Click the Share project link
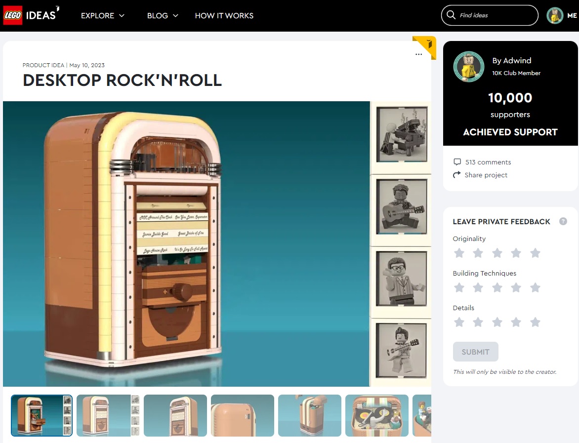The width and height of the screenshot is (579, 443). tap(486, 175)
